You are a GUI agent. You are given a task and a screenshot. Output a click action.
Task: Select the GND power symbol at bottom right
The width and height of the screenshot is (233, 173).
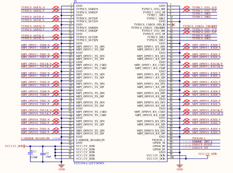180,167
